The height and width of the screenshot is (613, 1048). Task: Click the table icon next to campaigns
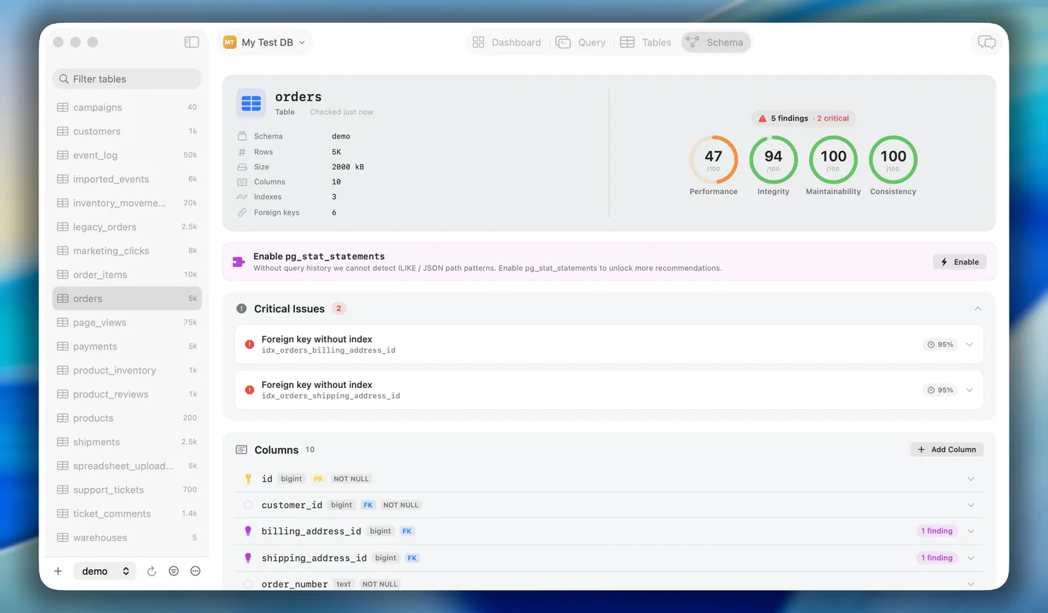point(63,107)
